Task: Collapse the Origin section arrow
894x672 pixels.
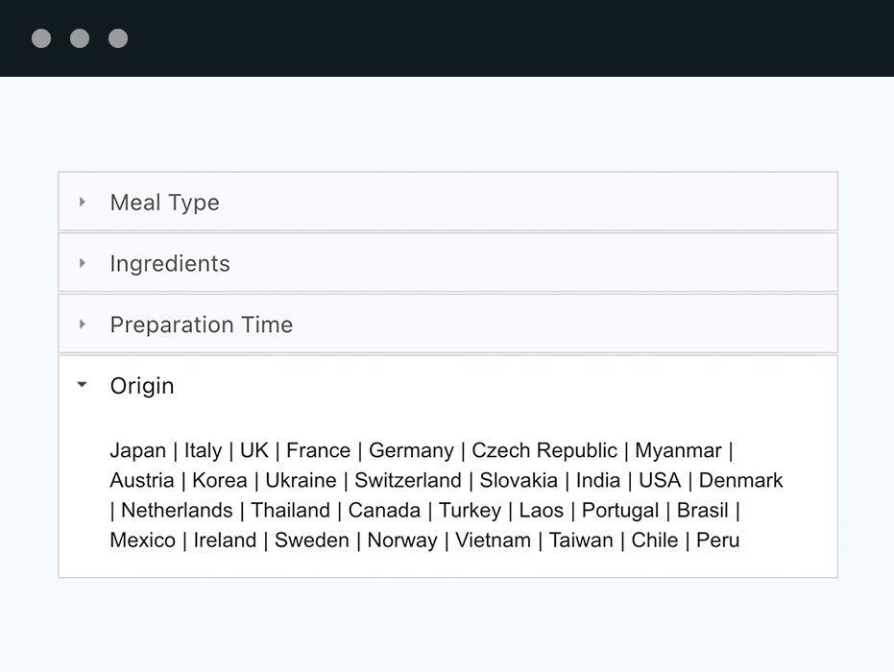Action: (x=83, y=385)
